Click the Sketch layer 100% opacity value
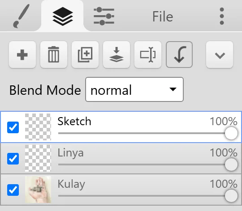The height and width of the screenshot is (211, 242). pos(224,122)
